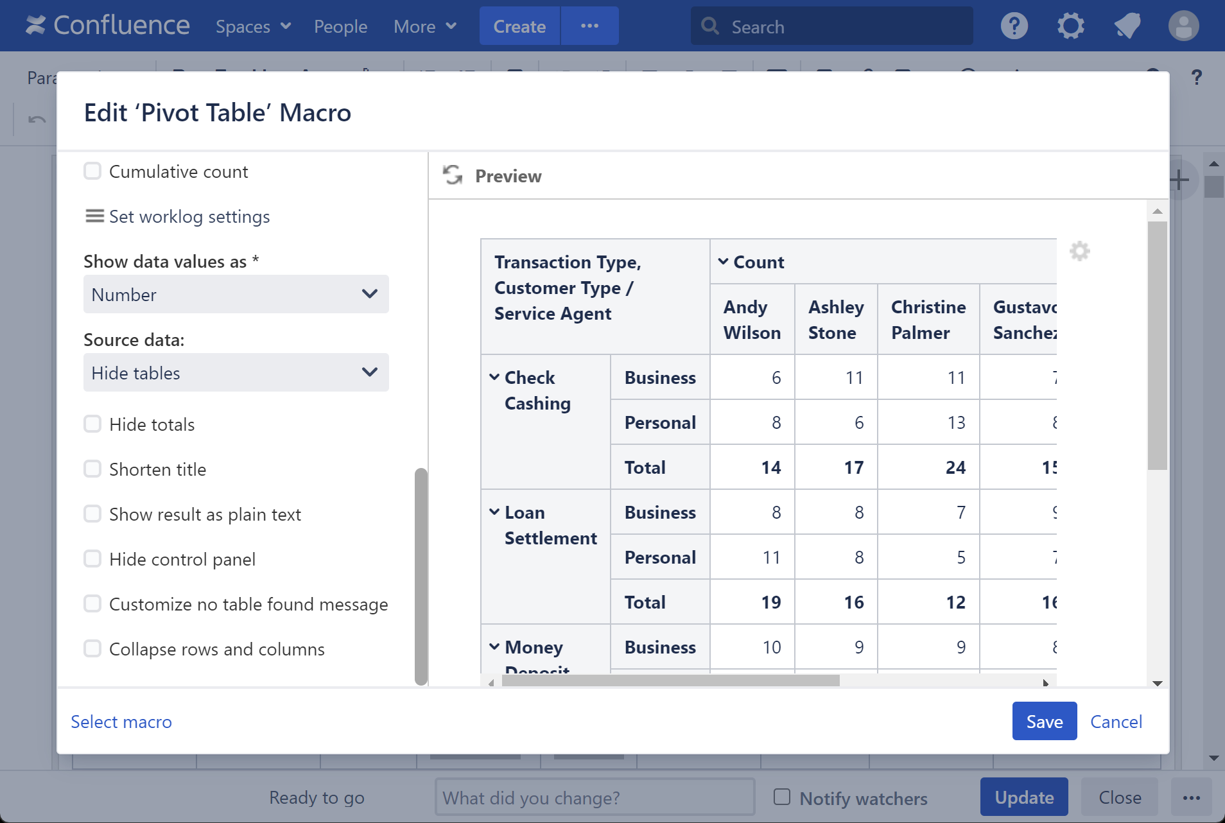Enable the Cumulative count checkbox
Image resolution: width=1225 pixels, height=823 pixels.
tap(92, 171)
